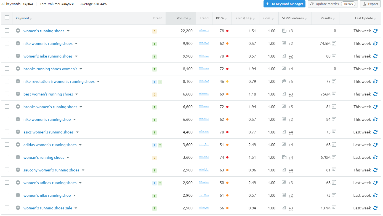Toggle select-all checkbox in table header
The width and height of the screenshot is (383, 216).
(7, 18)
